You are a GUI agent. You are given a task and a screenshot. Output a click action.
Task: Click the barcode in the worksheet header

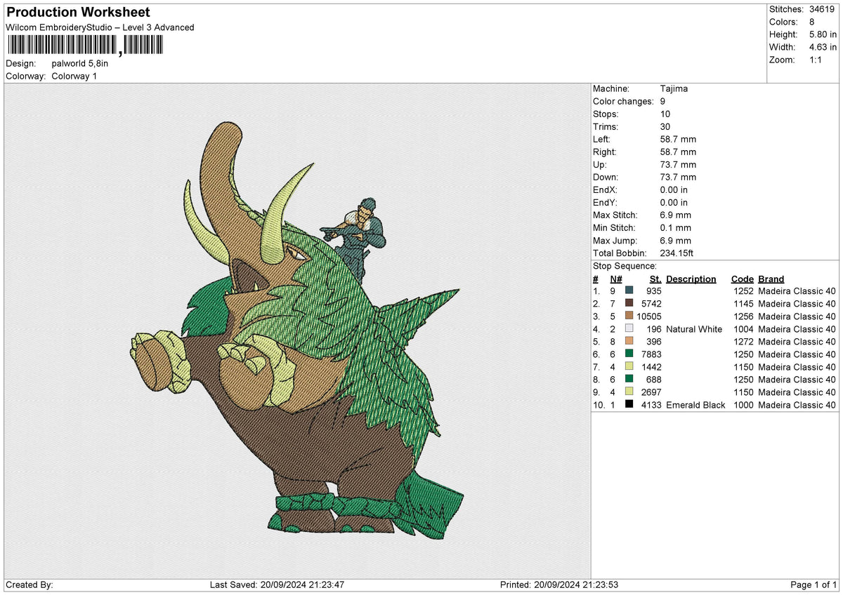click(x=85, y=46)
